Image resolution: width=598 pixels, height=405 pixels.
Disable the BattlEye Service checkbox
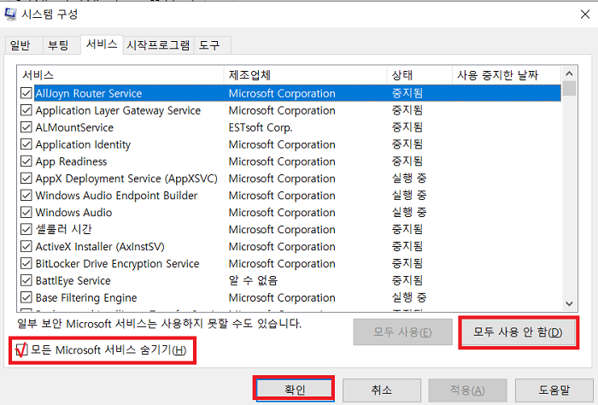[26, 280]
